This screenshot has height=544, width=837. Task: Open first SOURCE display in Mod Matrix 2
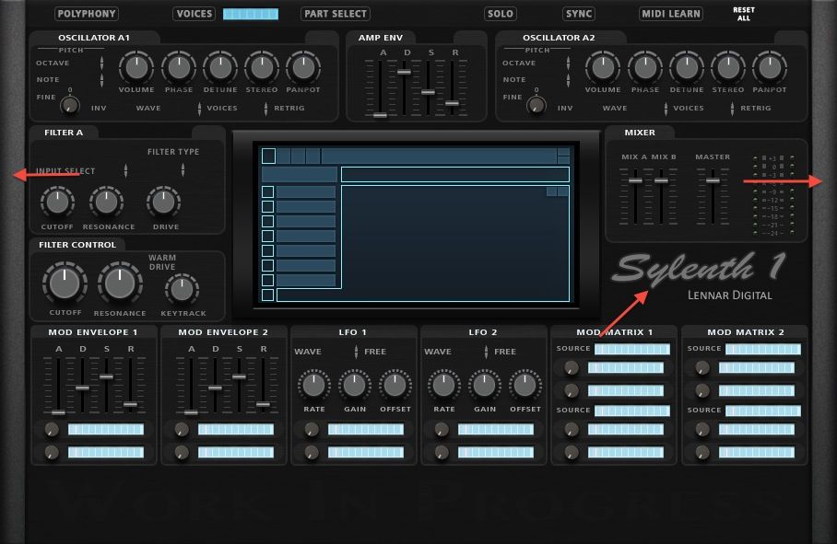[x=763, y=349]
